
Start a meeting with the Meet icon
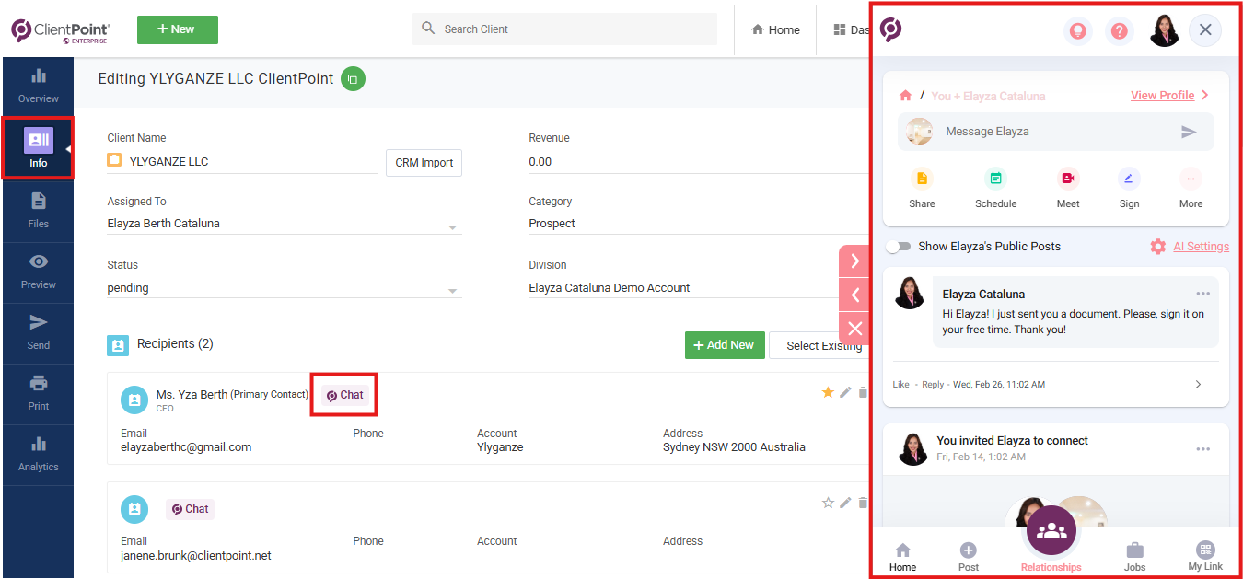(x=1068, y=179)
